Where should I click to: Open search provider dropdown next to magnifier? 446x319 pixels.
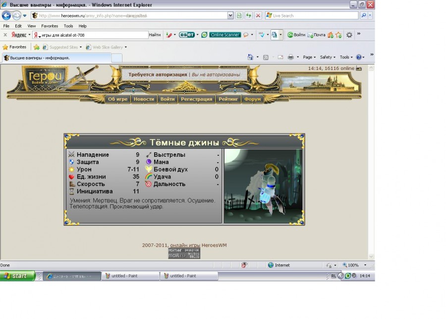pos(370,16)
